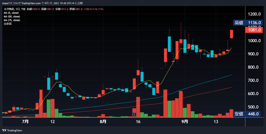Click the 安値 448.0 price label
The image size is (266, 134).
pos(247,114)
